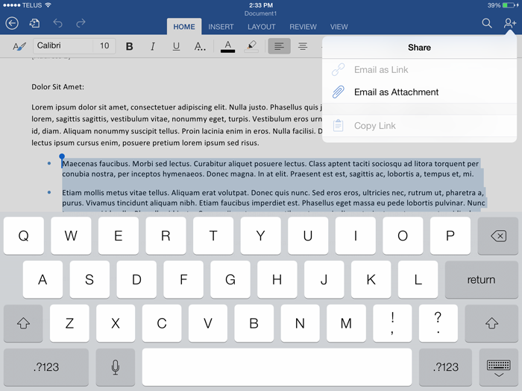Redo the last undone action
The image size is (522, 391).
[x=81, y=23]
